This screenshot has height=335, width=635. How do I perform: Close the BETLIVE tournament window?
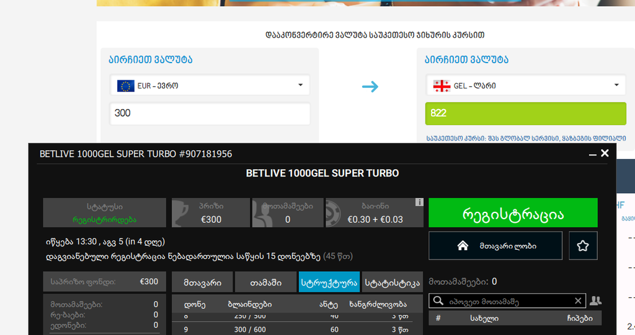point(605,153)
